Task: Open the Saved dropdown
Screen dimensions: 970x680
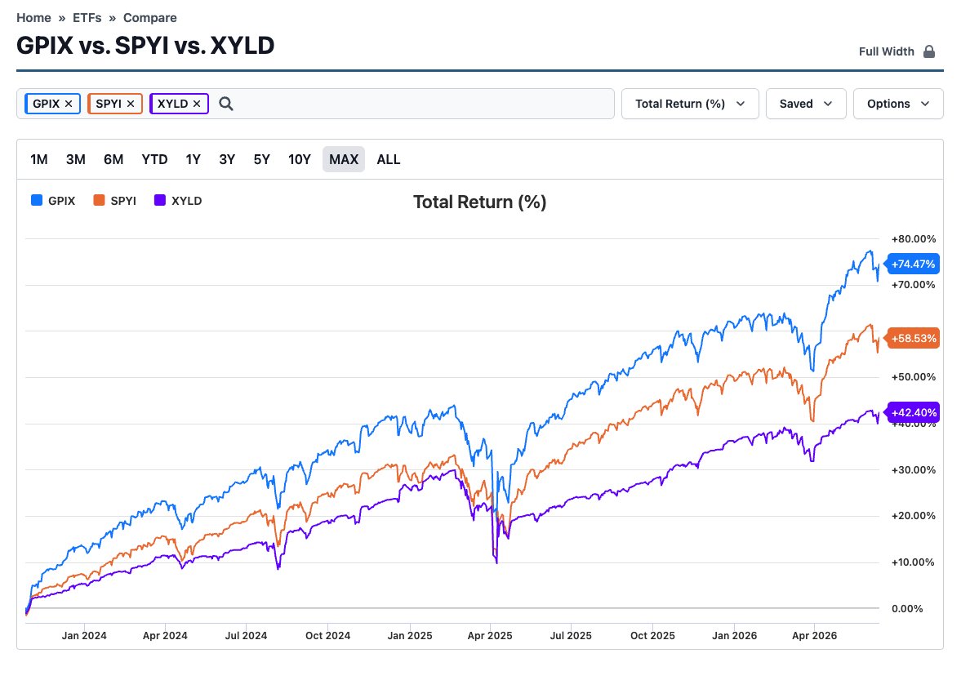Action: 805,104
